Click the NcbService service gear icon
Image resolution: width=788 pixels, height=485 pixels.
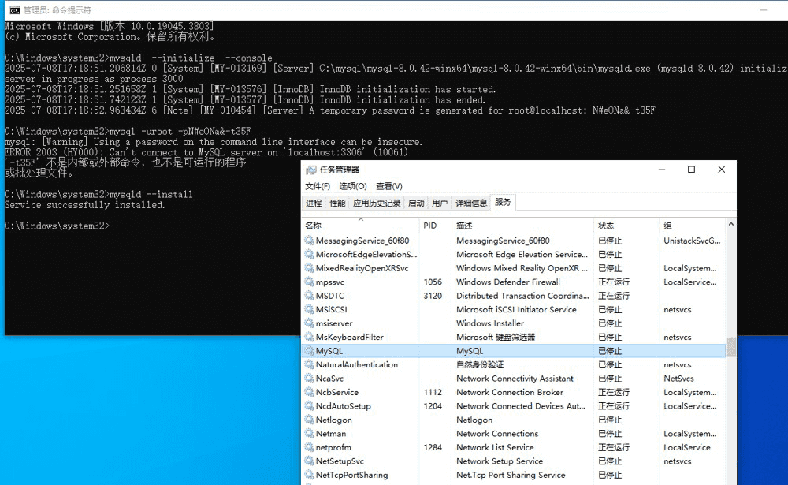[309, 392]
